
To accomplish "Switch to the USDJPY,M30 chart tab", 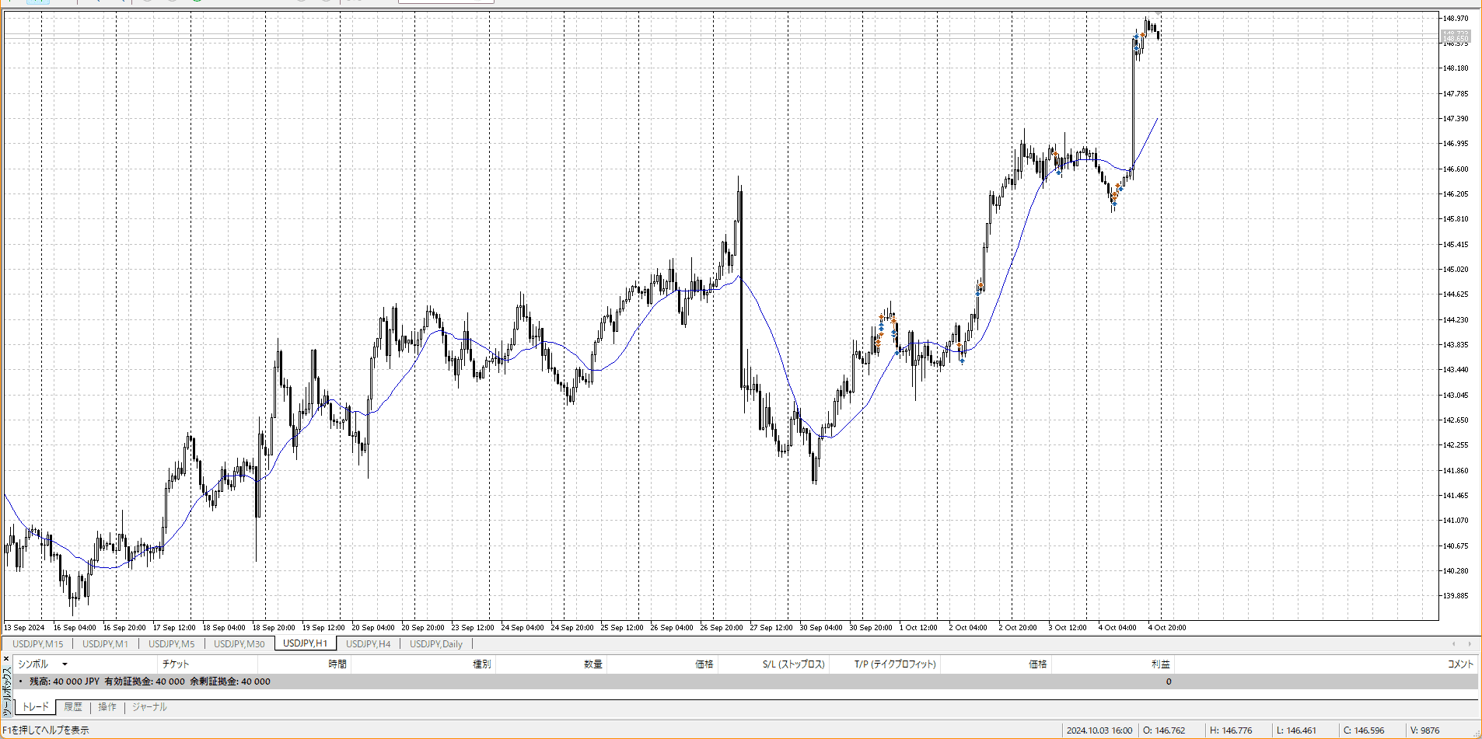I will click(x=239, y=643).
